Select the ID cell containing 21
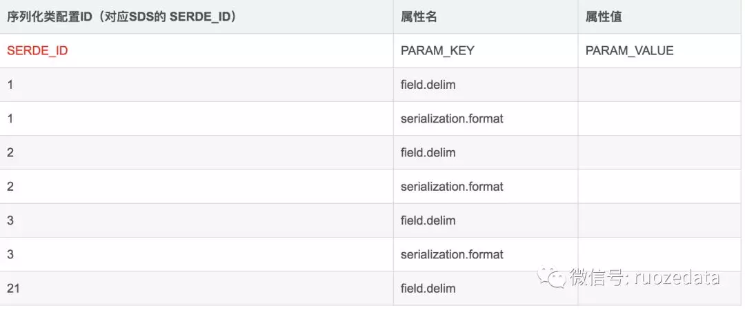745x310 pixels. (13, 288)
